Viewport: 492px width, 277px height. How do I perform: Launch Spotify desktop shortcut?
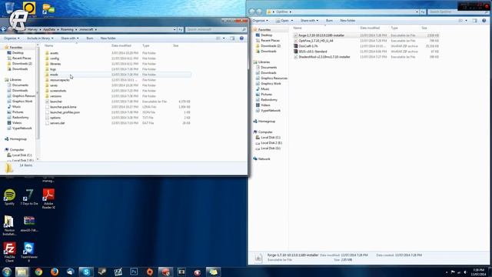(x=9, y=197)
